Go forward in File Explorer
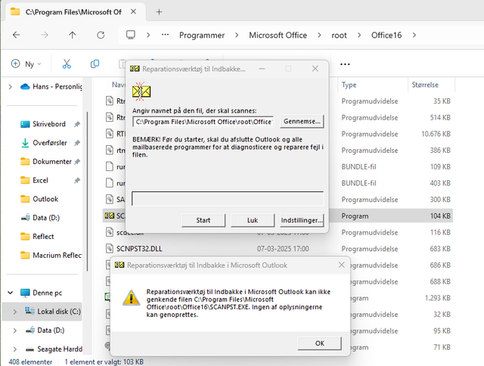Viewport: 484px width, 366px height. (44, 36)
